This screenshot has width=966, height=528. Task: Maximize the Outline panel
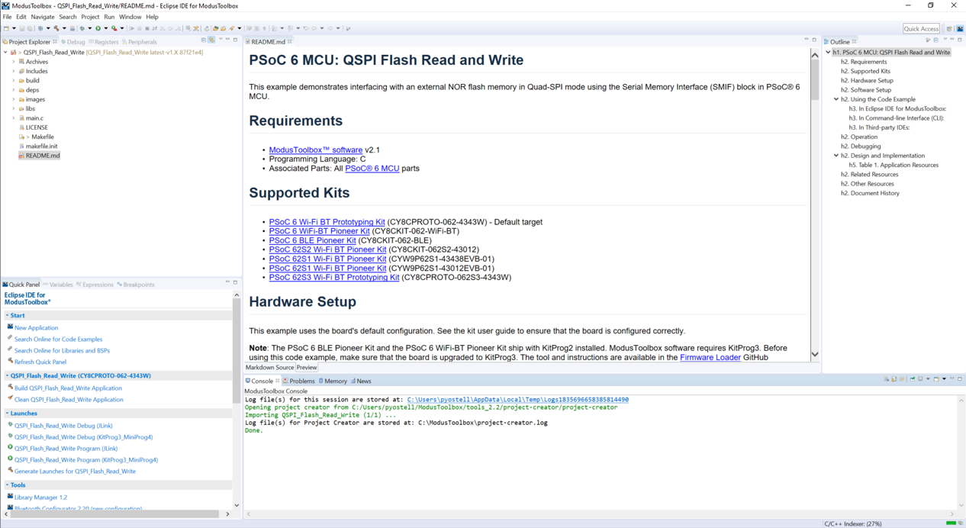click(x=960, y=40)
